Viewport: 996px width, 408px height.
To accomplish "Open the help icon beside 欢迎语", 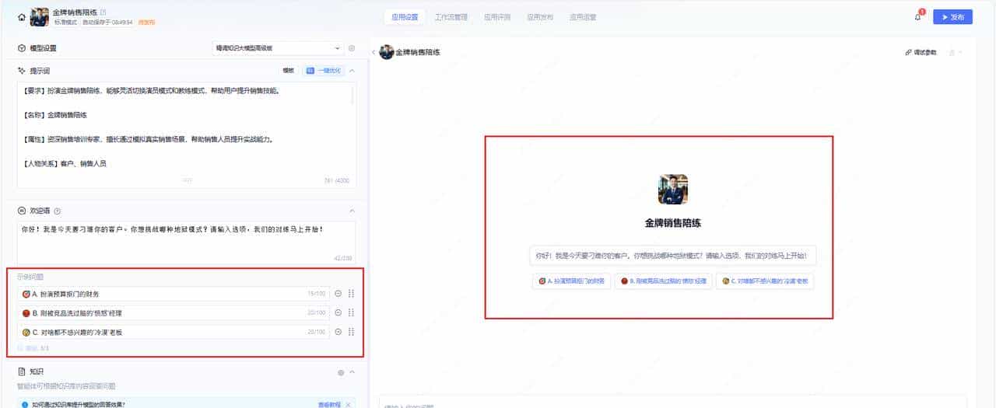I will (x=58, y=211).
